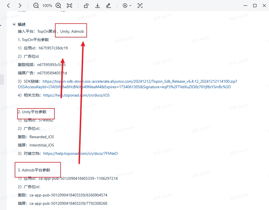Click the text '1. TopOn平台参数'

[x=33, y=40]
